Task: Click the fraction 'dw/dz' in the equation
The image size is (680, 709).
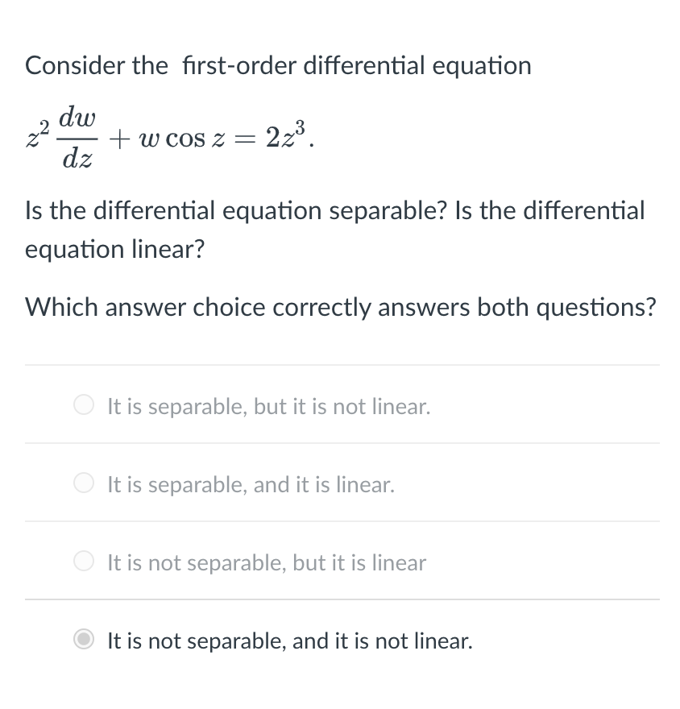Action: point(78,137)
